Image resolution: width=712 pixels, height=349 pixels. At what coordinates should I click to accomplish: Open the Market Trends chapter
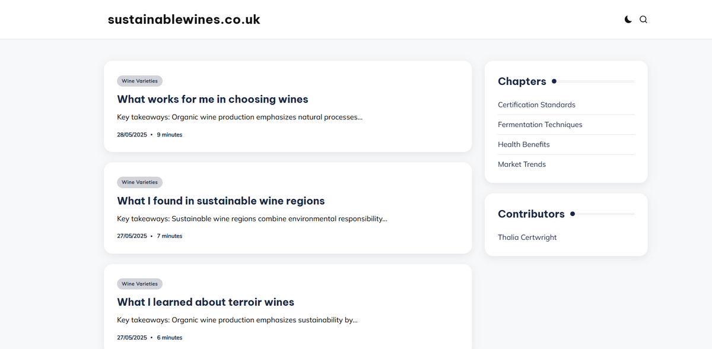(522, 164)
